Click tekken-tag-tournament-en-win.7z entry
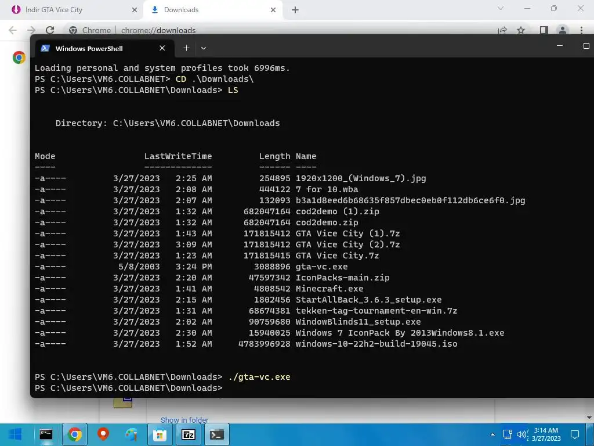This screenshot has height=446, width=594. [x=376, y=311]
